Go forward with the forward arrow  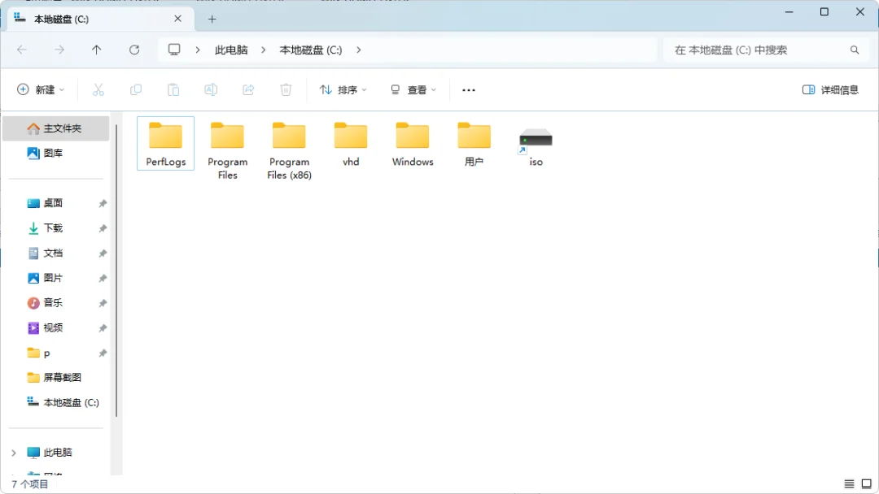[59, 50]
